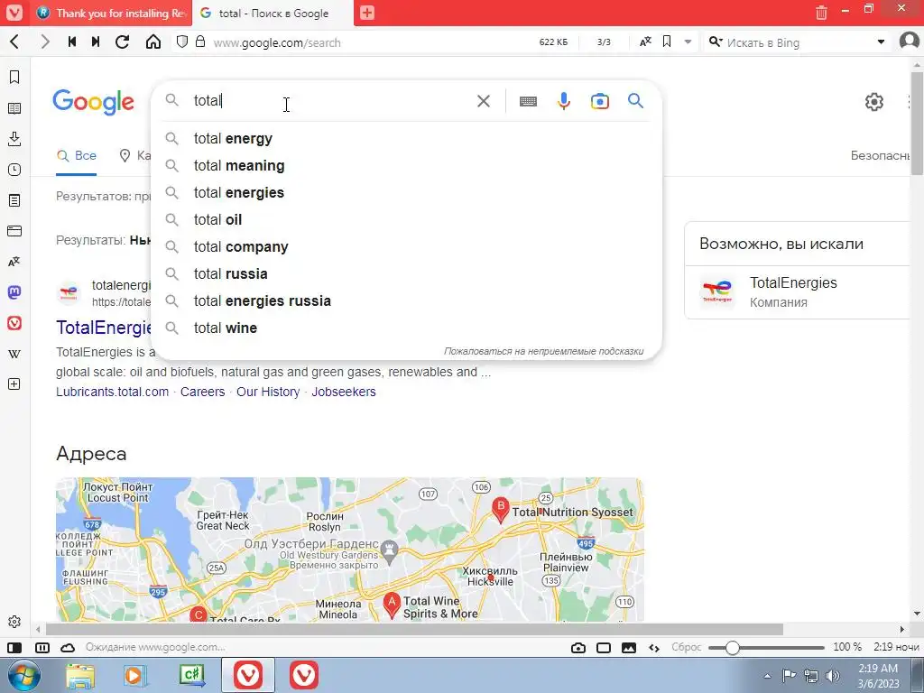Viewport: 924px width, 693px height.
Task: Open 'Lubricants.total.com' sitelink
Action: coord(112,392)
